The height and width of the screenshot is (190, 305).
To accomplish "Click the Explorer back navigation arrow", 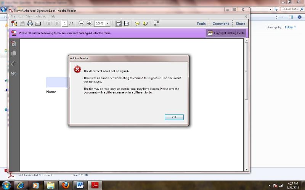I will [4, 9].
